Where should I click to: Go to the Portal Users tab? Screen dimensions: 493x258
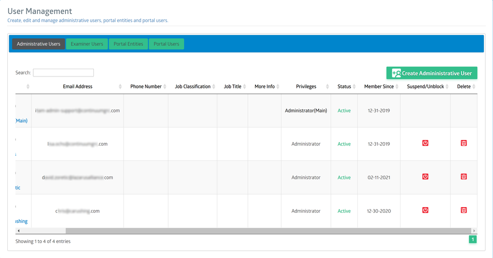point(166,44)
